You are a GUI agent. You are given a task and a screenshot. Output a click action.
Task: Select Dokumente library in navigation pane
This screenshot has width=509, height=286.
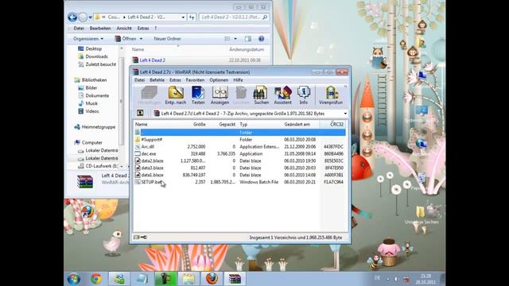(x=97, y=95)
